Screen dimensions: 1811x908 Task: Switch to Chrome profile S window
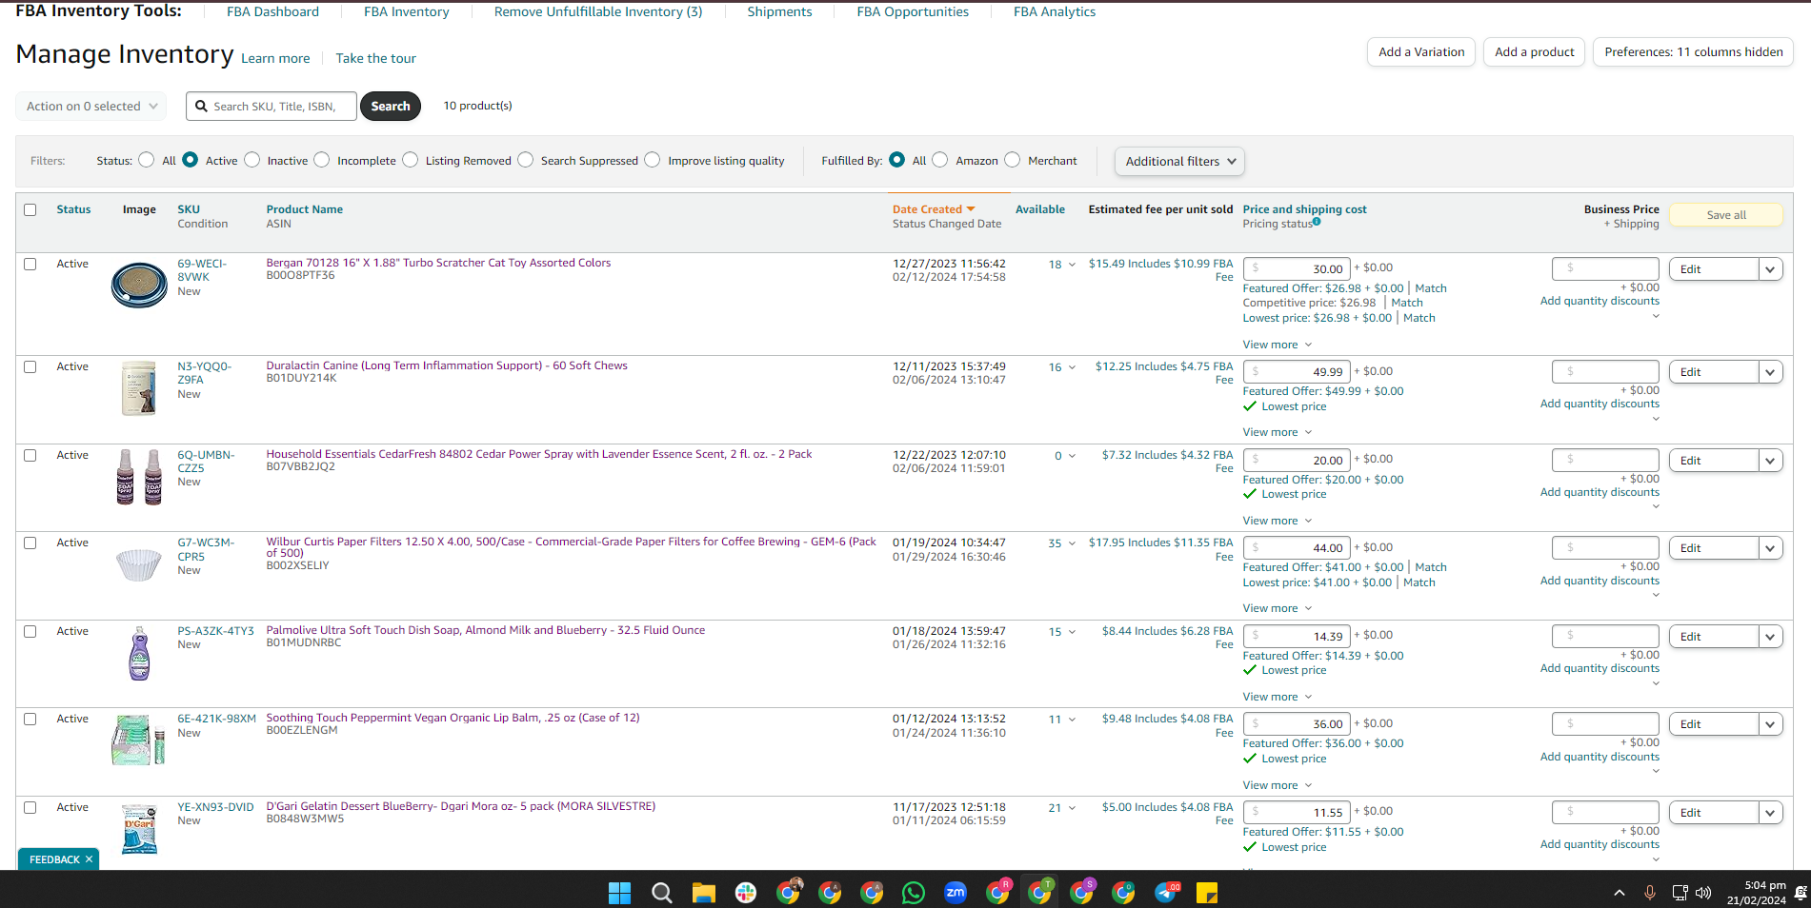(x=1081, y=892)
